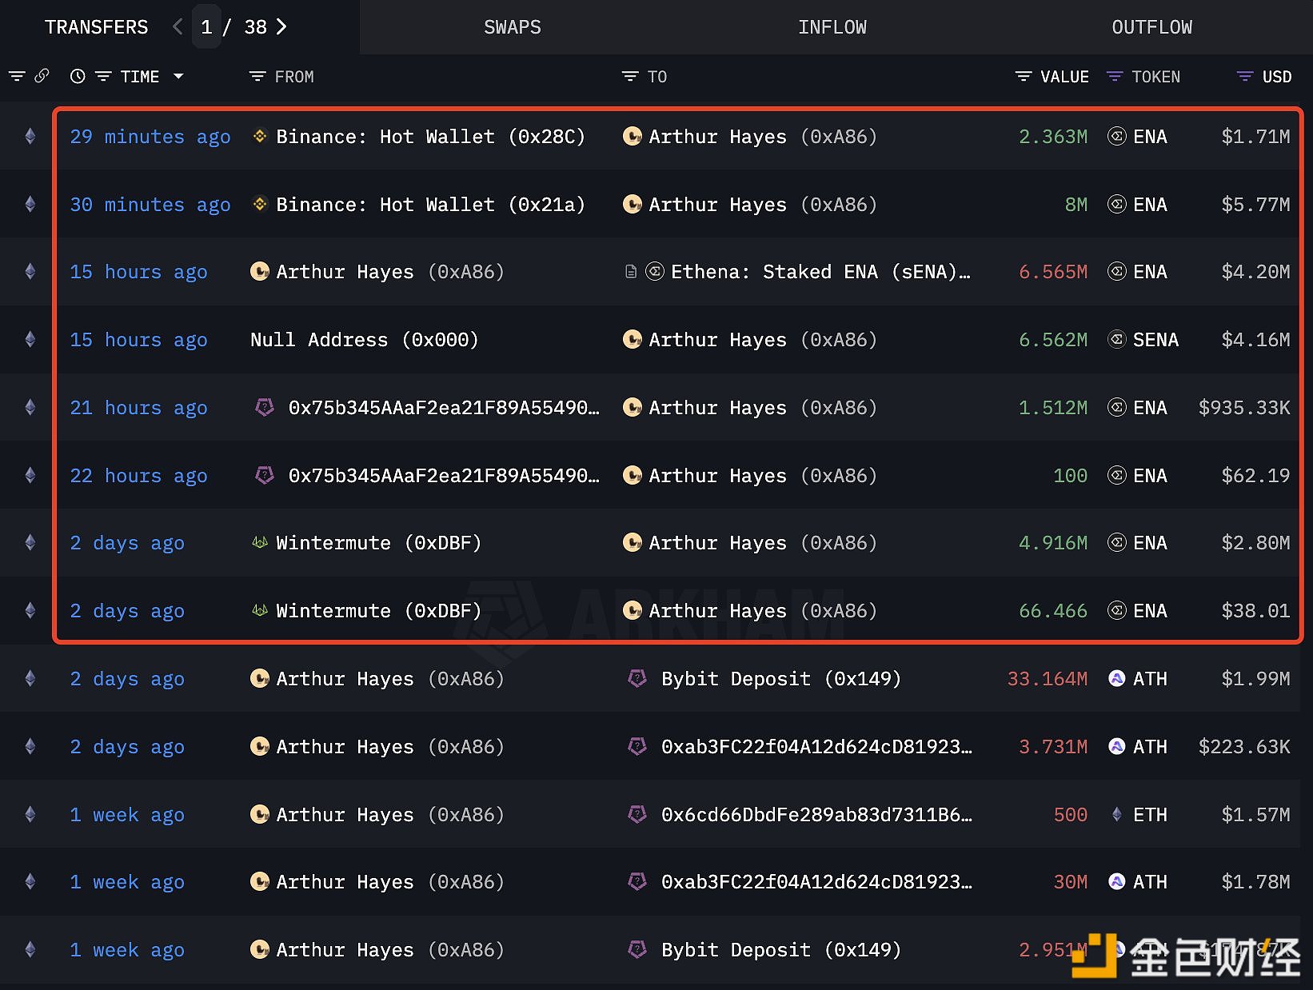Click the contract document icon beside Ethena
Screen dimensions: 1313x990
click(x=631, y=272)
